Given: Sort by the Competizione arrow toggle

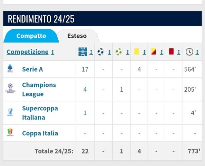Looking at the screenshot, I should 52,52.
